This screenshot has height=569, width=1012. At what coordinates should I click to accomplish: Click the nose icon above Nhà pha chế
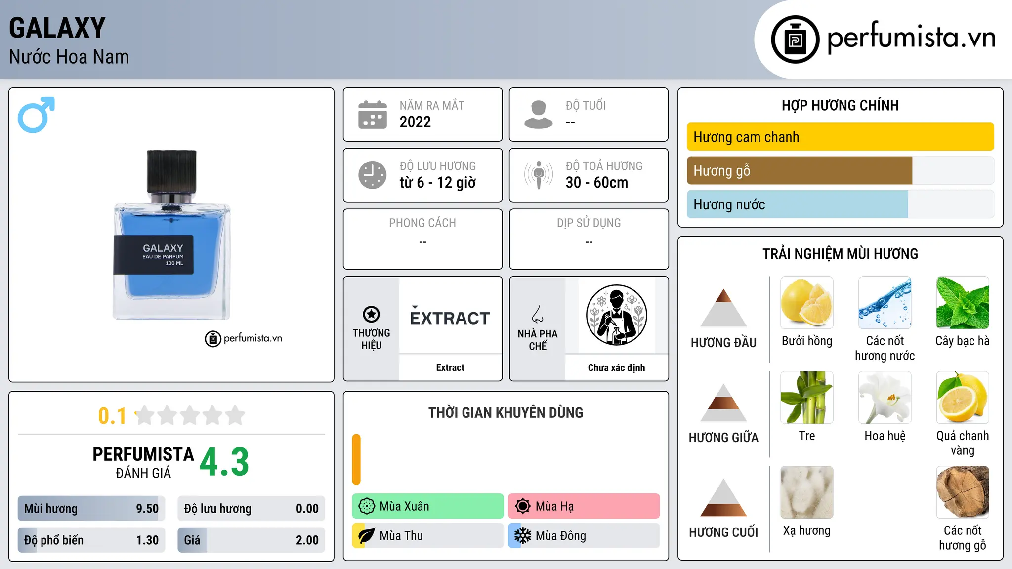point(538,314)
